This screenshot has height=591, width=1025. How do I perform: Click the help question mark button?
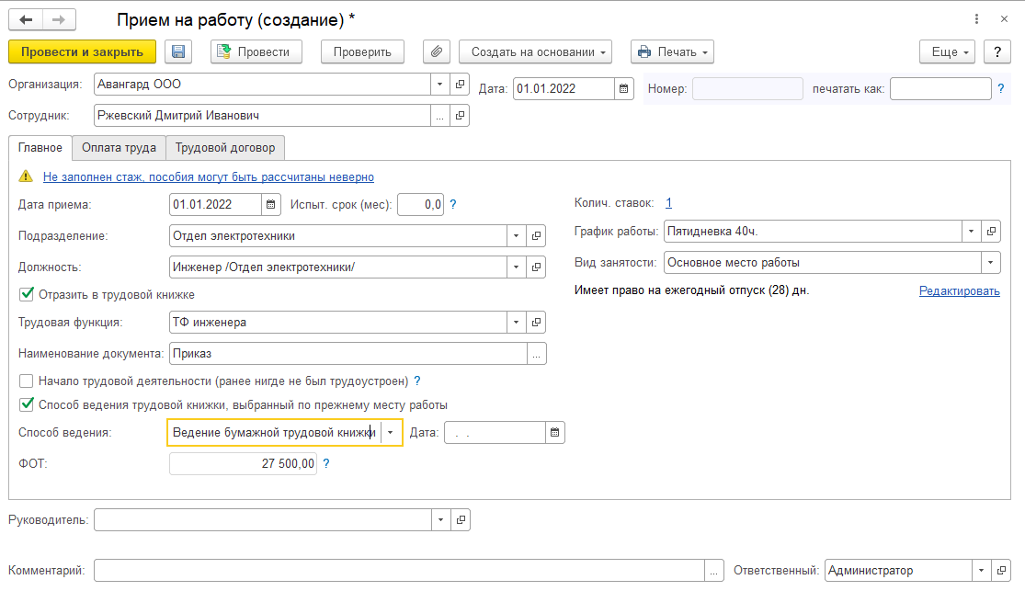click(992, 51)
